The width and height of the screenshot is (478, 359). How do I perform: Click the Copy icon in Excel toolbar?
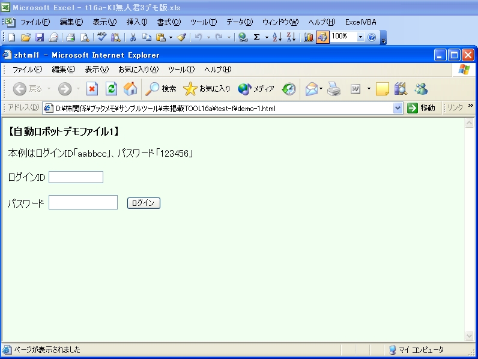[147, 37]
